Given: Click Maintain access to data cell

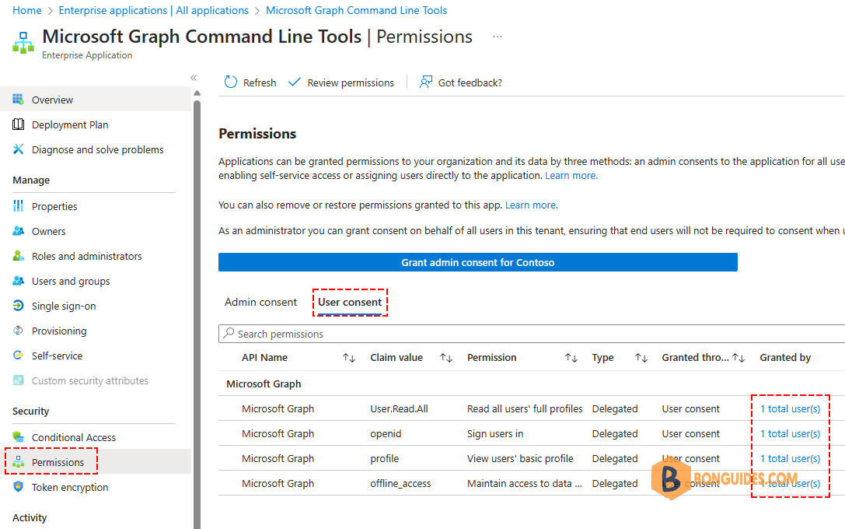Looking at the screenshot, I should [525, 483].
